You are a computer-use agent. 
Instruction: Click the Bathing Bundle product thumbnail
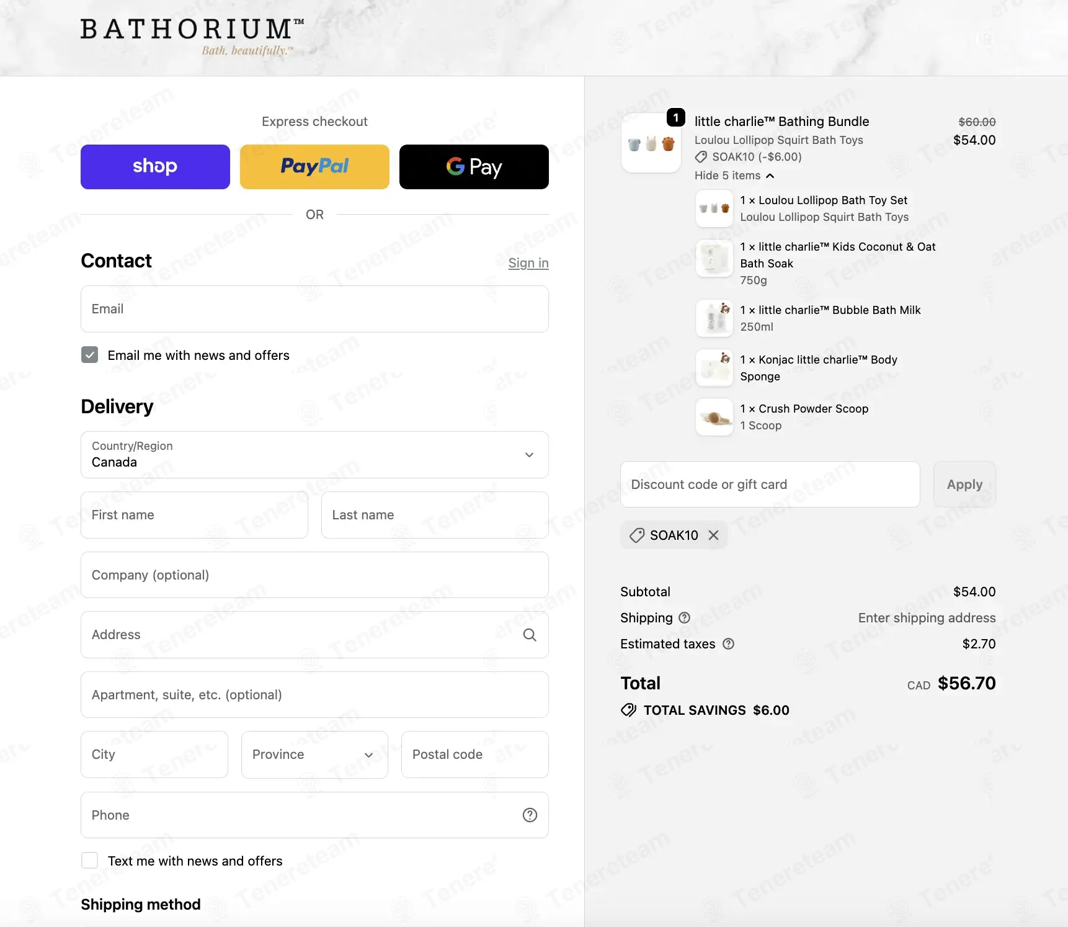pos(651,143)
